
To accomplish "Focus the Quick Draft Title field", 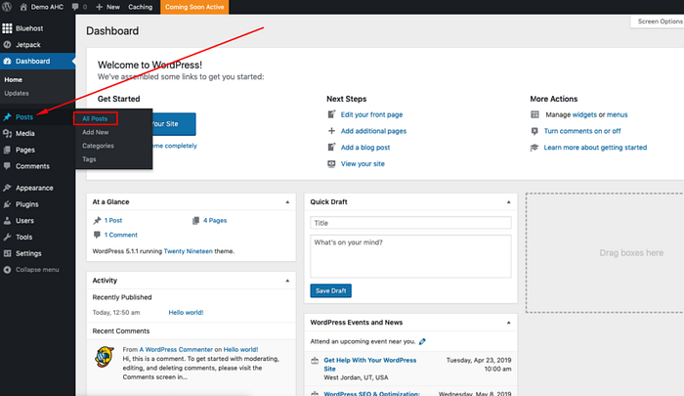I will [410, 223].
